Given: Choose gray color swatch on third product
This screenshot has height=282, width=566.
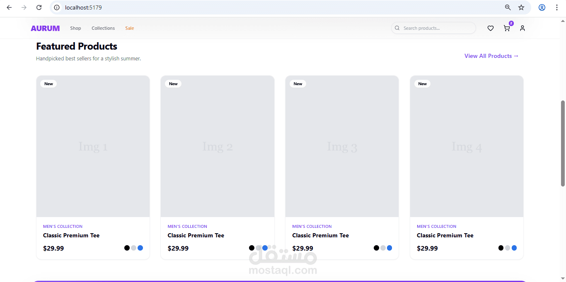Looking at the screenshot, I should point(383,248).
